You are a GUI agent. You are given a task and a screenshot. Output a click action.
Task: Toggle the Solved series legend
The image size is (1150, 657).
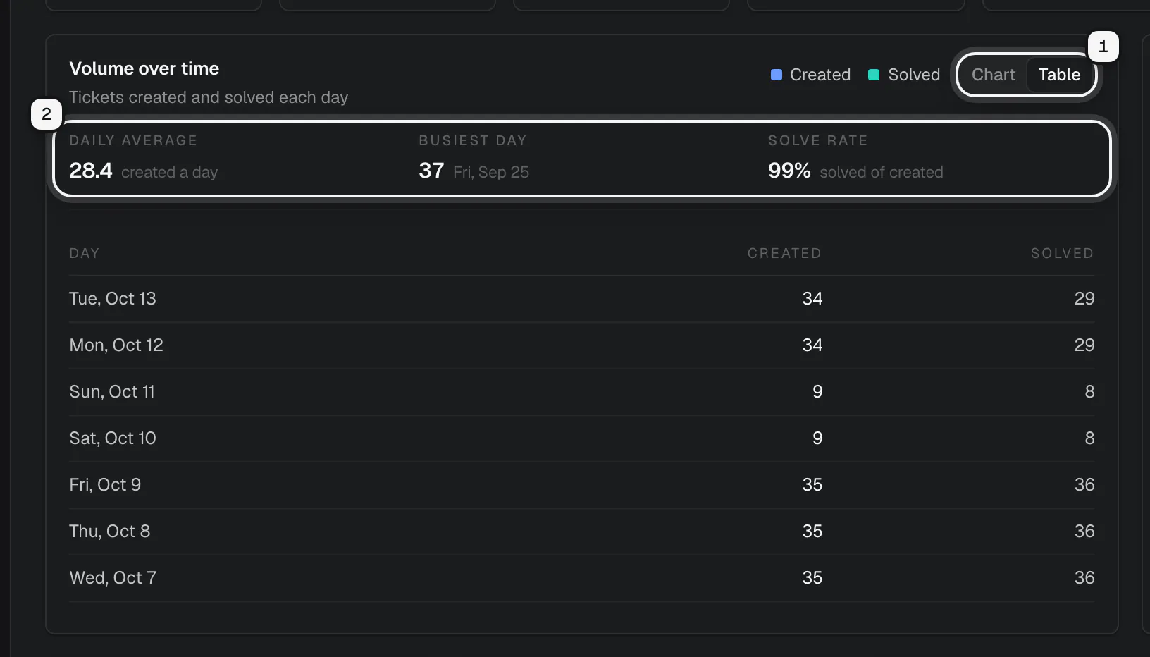[904, 75]
